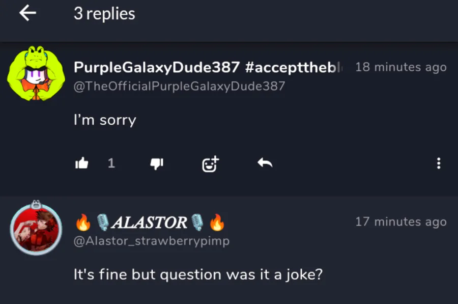The width and height of the screenshot is (458, 304).
Task: Click the "17 minutes ago" timestamp
Action: point(400,222)
